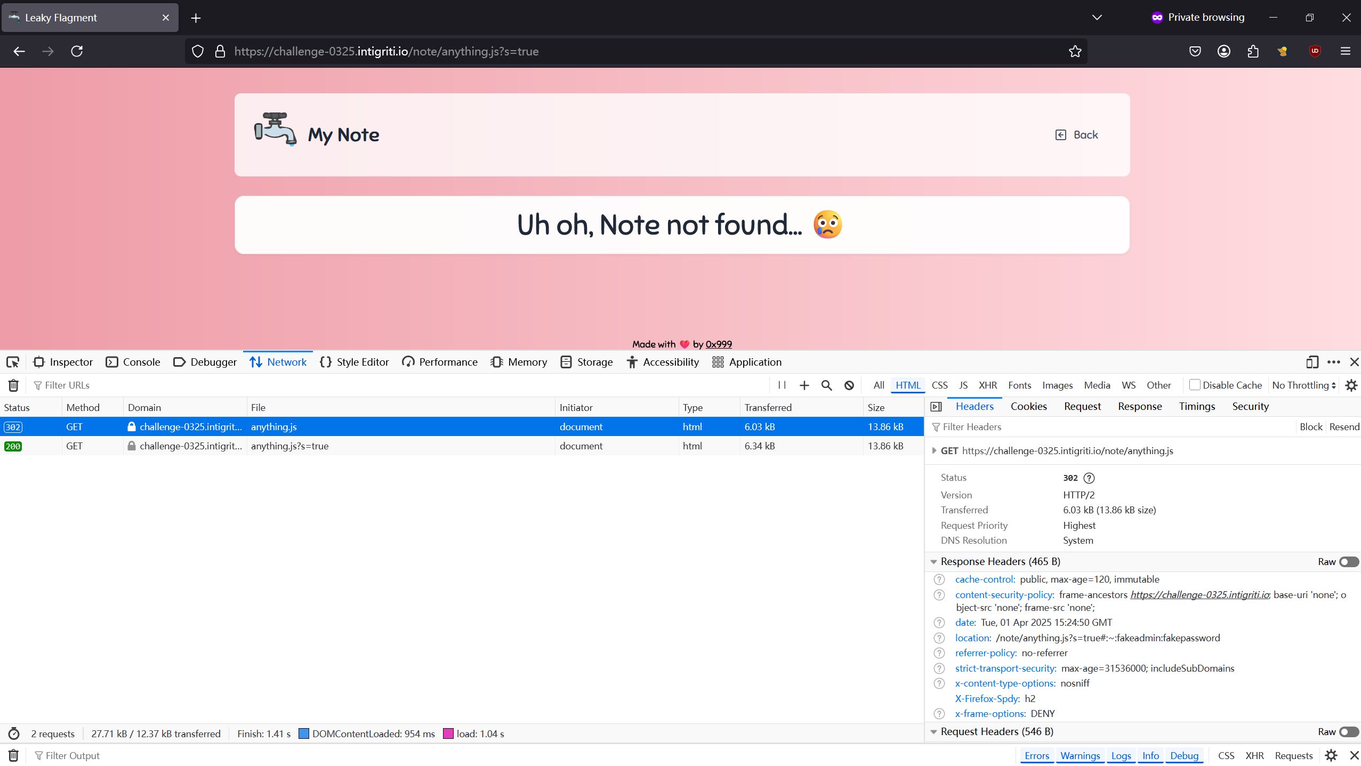The width and height of the screenshot is (1361, 766).
Task: Toggle Raw view for Response Headers
Action: (x=1348, y=561)
